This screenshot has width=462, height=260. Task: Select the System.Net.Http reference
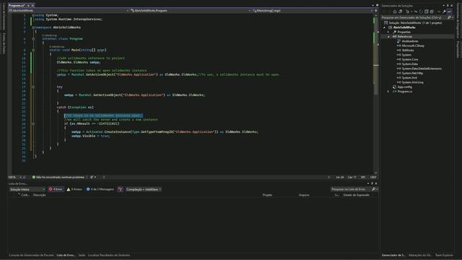click(412, 73)
